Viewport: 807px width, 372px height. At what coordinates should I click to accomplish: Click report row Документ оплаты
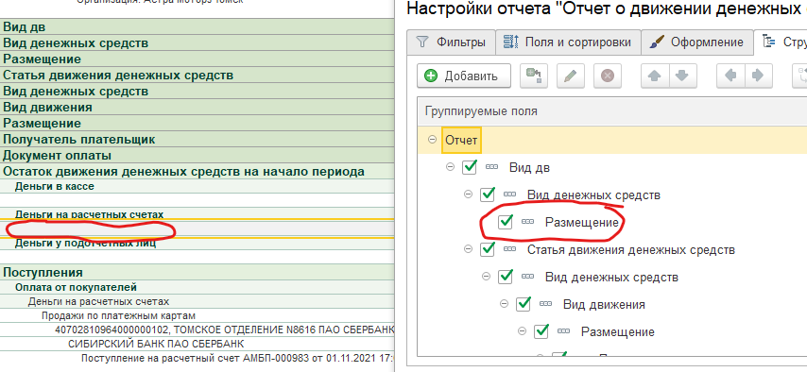[x=197, y=155]
